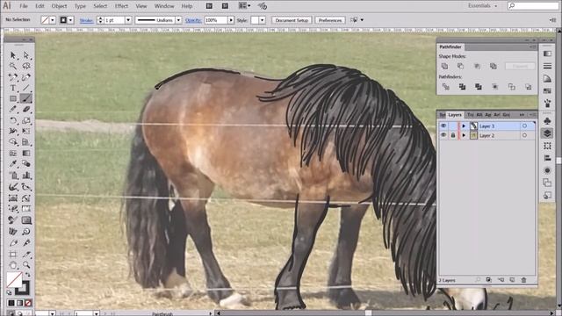The width and height of the screenshot is (562, 316).
Task: Open the Essentials workspace switcher
Action: point(482,6)
